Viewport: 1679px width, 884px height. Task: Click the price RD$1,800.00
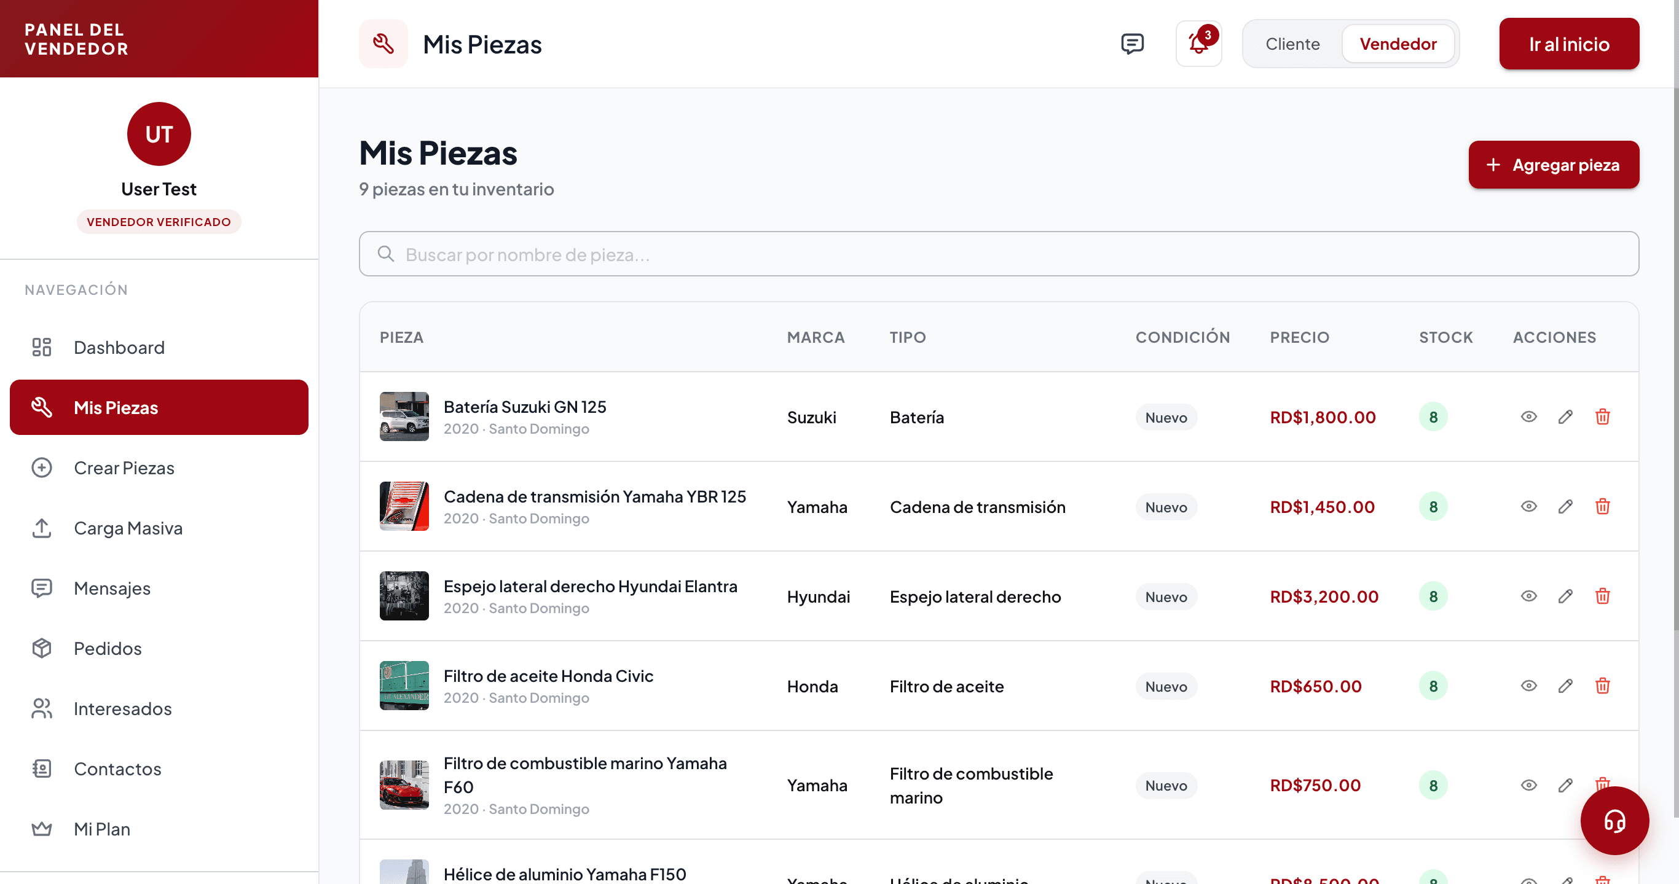point(1323,417)
